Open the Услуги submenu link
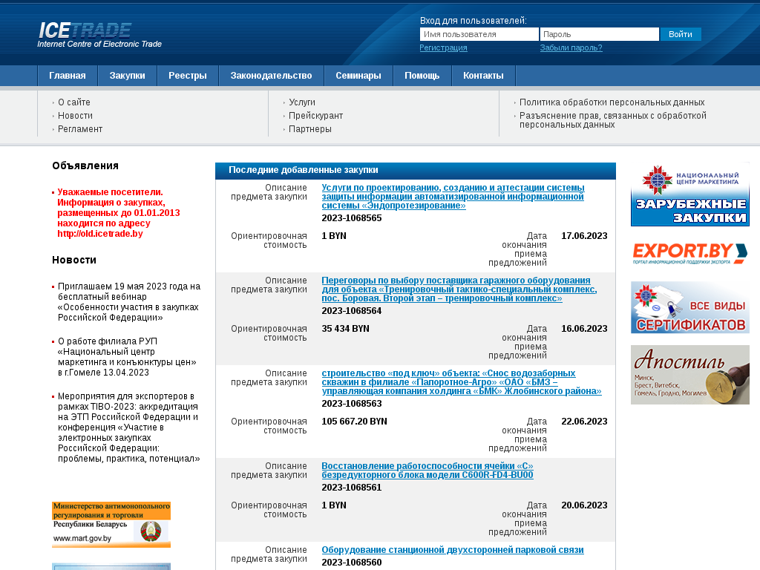 pyautogui.click(x=302, y=102)
